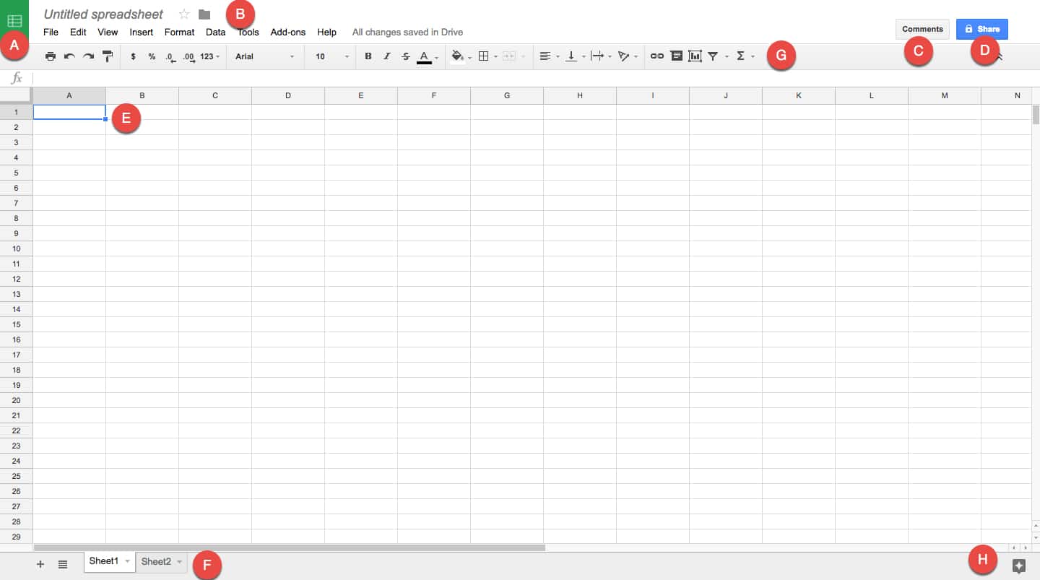Open the Format menu

pos(179,32)
